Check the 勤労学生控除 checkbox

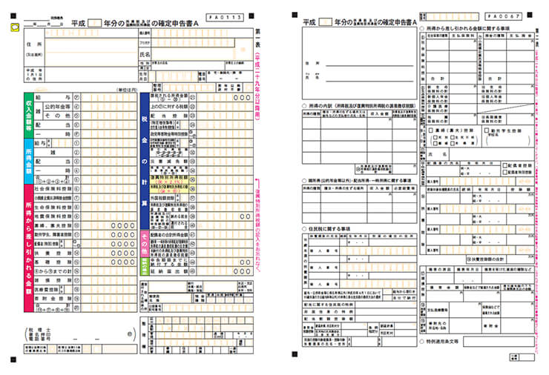click(487, 130)
